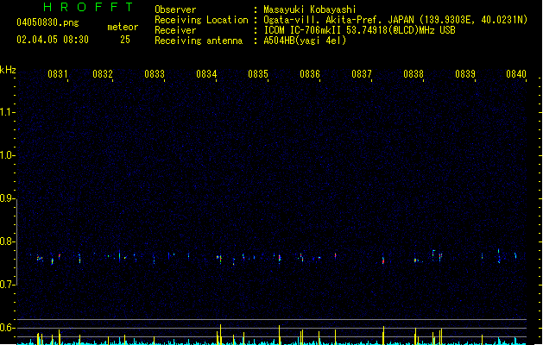Click the Observer label

click(175, 9)
